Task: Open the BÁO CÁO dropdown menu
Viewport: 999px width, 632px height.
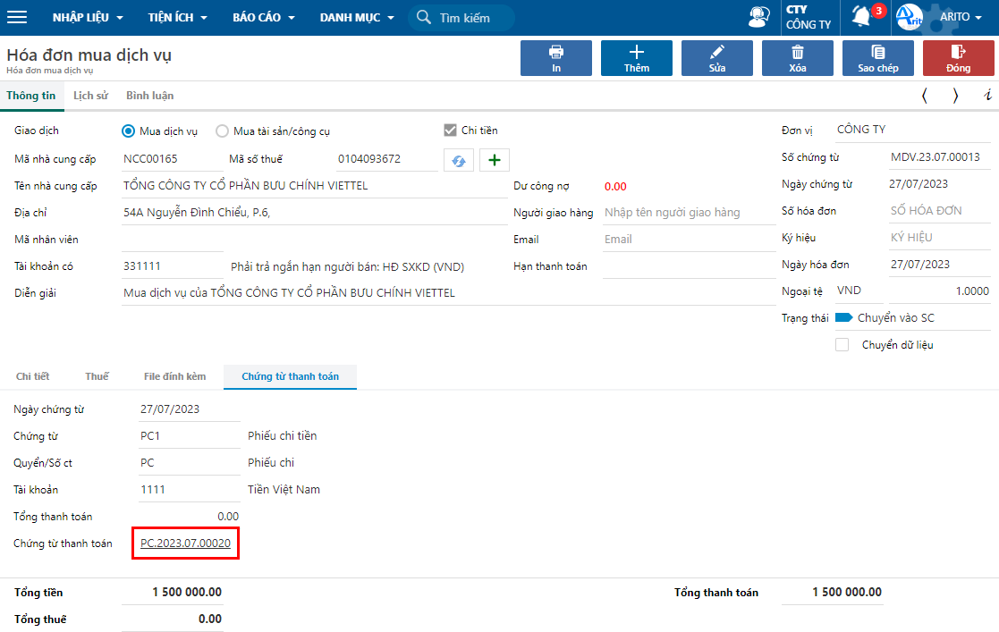Action: tap(263, 18)
